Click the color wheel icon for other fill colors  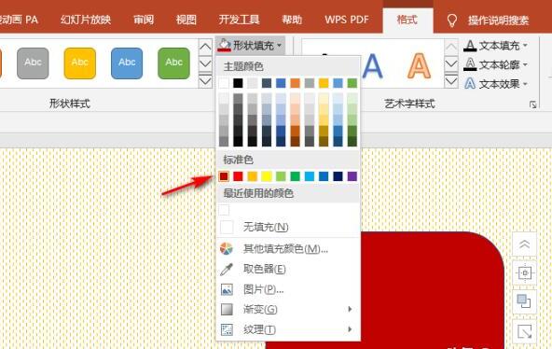(227, 248)
